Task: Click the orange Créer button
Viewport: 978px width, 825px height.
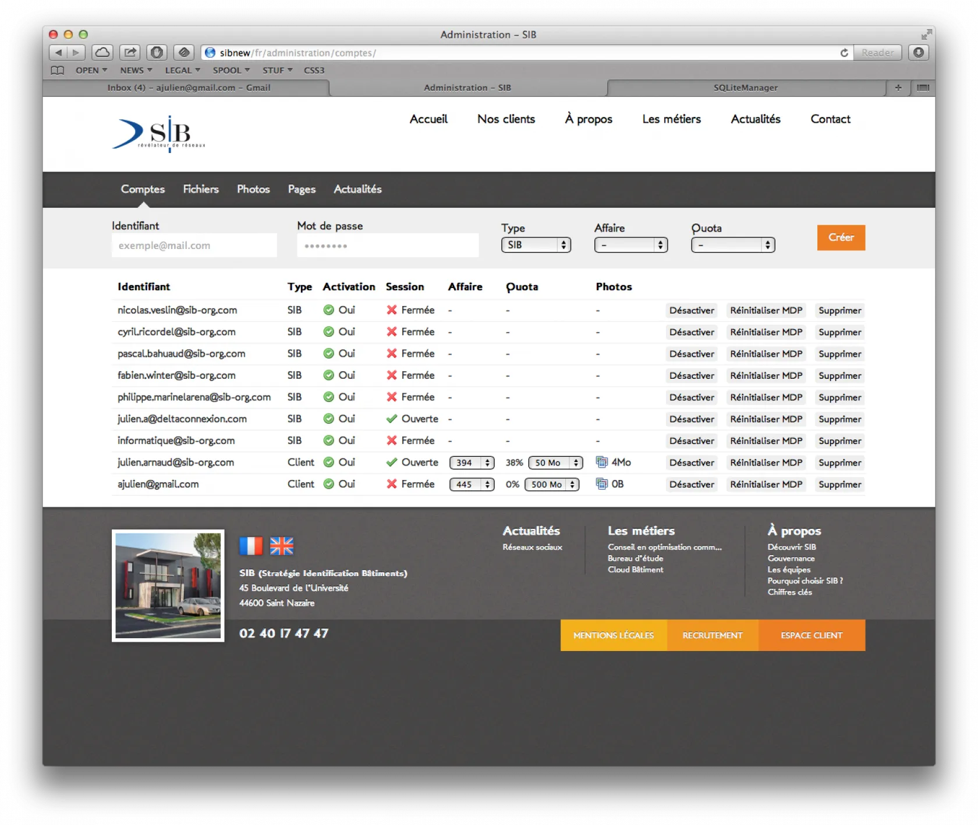Action: [x=841, y=237]
